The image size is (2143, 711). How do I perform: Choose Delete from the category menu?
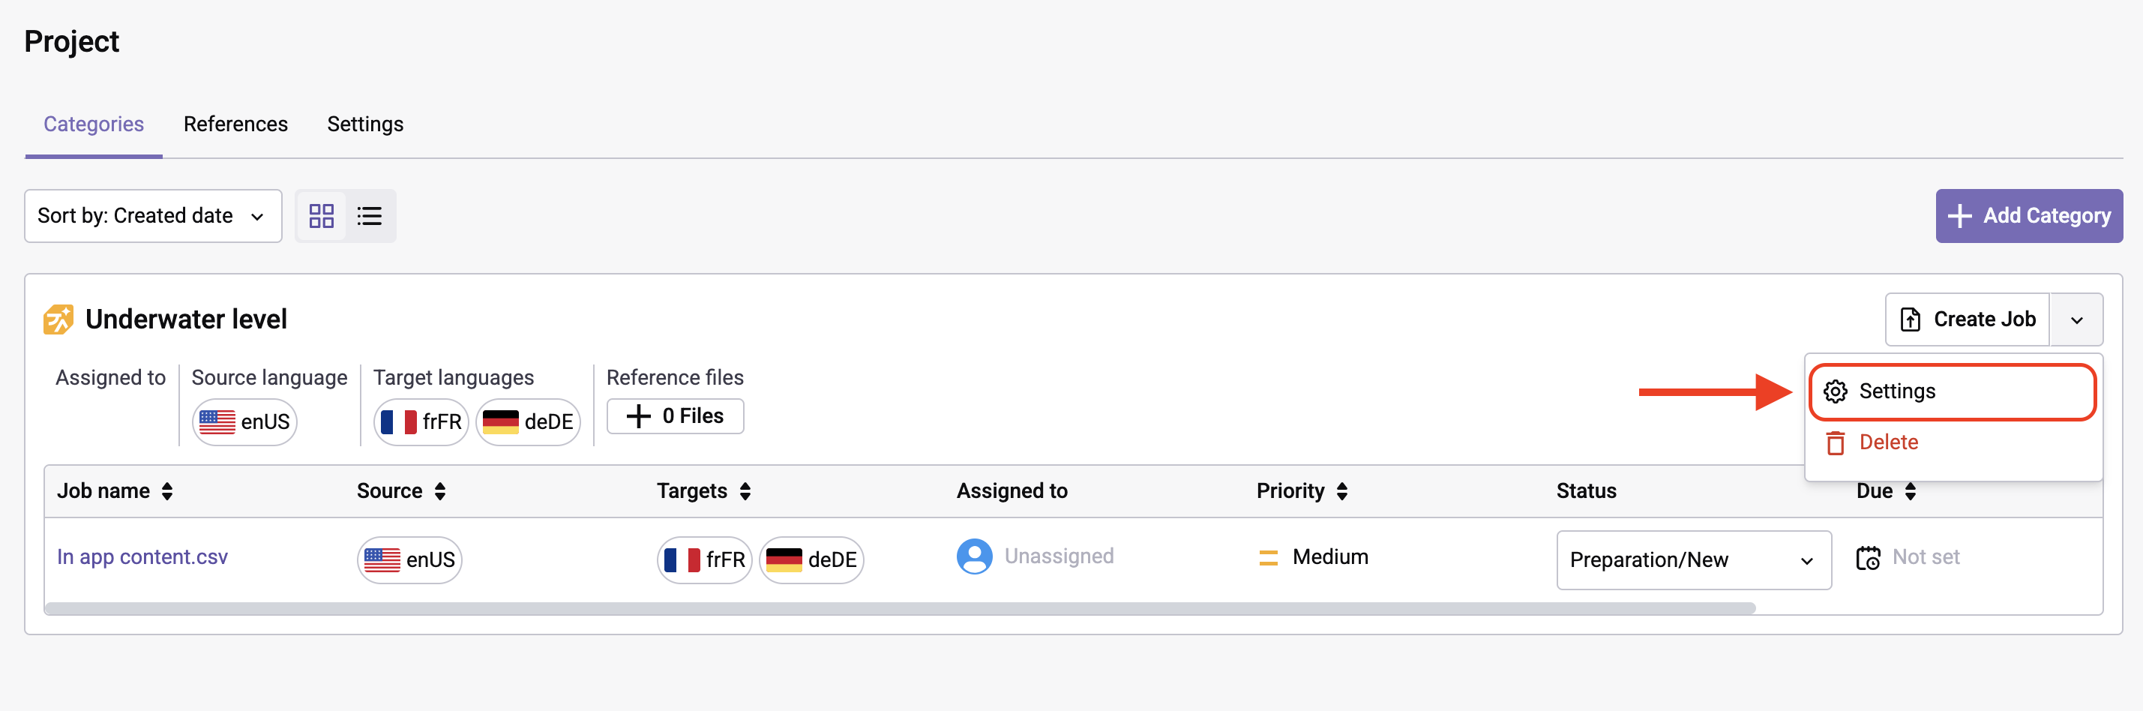[x=1889, y=443]
